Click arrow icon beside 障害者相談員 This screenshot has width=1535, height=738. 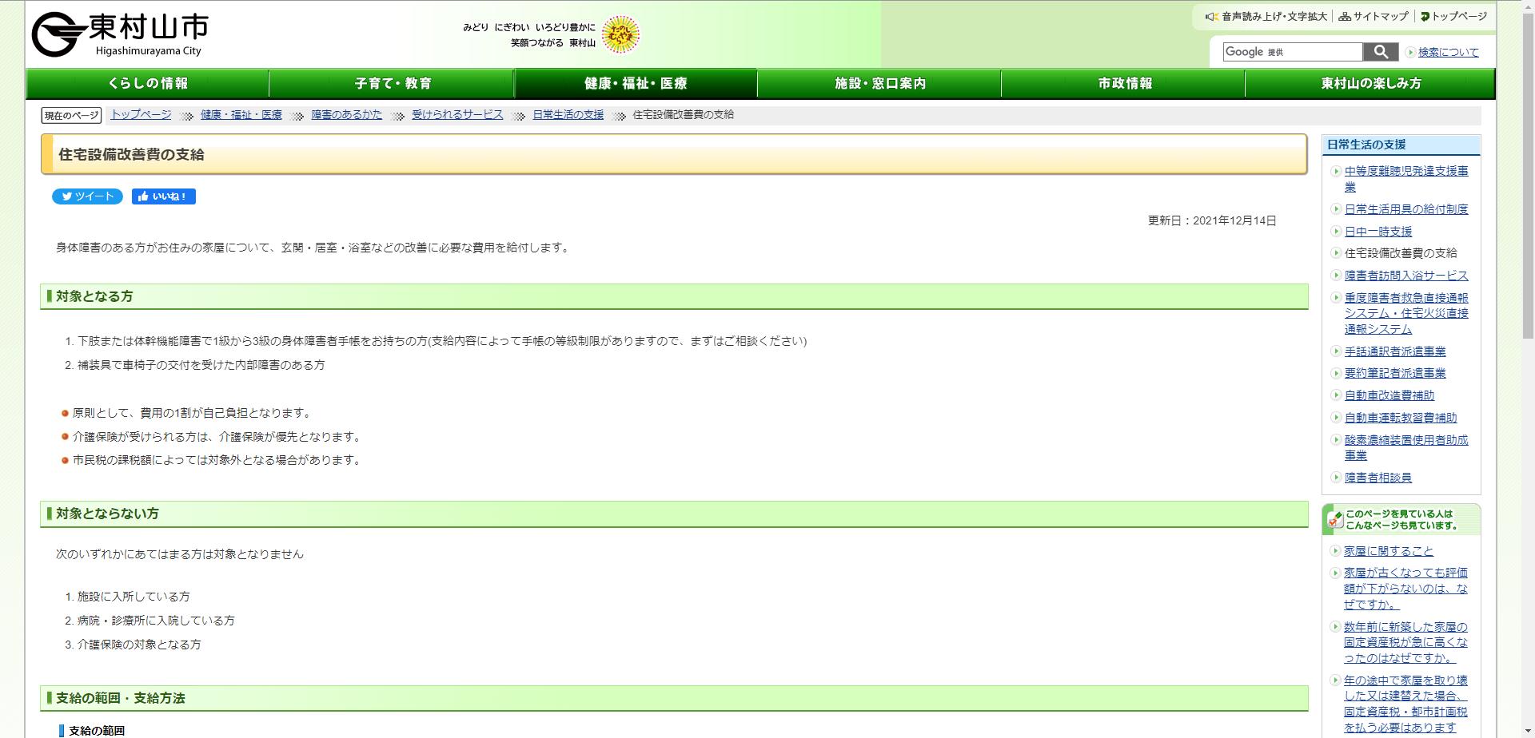click(1335, 478)
